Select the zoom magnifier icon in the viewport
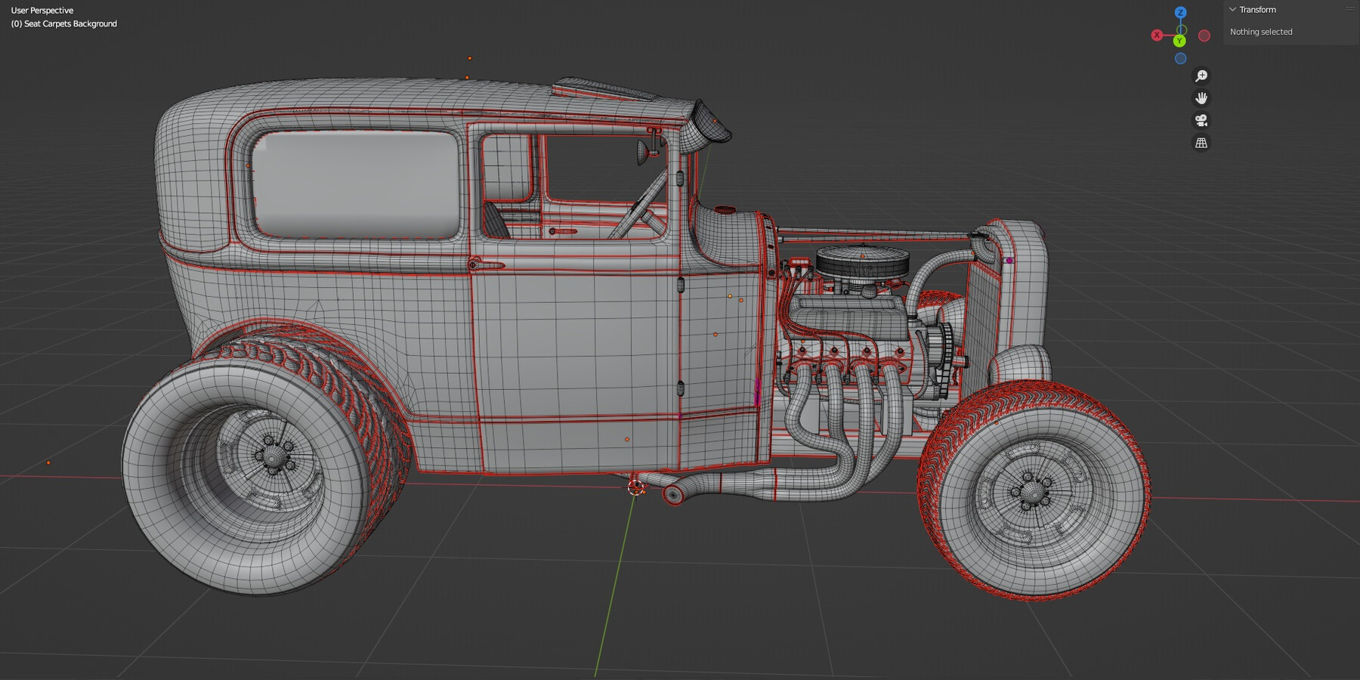1360x680 pixels. point(1201,75)
